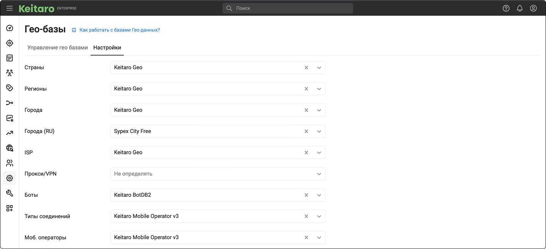Clear the Страны Keitaro Geo selection

pos(306,68)
